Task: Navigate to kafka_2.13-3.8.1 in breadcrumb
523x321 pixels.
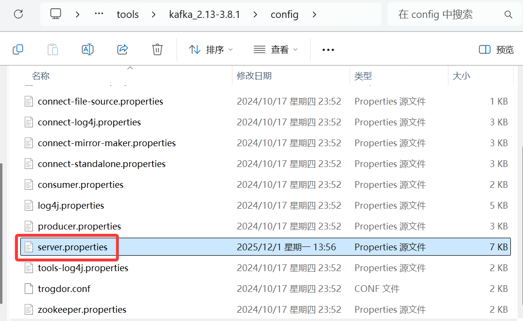Action: click(x=204, y=15)
